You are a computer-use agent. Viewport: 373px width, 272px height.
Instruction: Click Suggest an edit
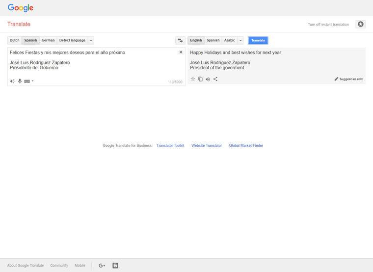coord(348,79)
